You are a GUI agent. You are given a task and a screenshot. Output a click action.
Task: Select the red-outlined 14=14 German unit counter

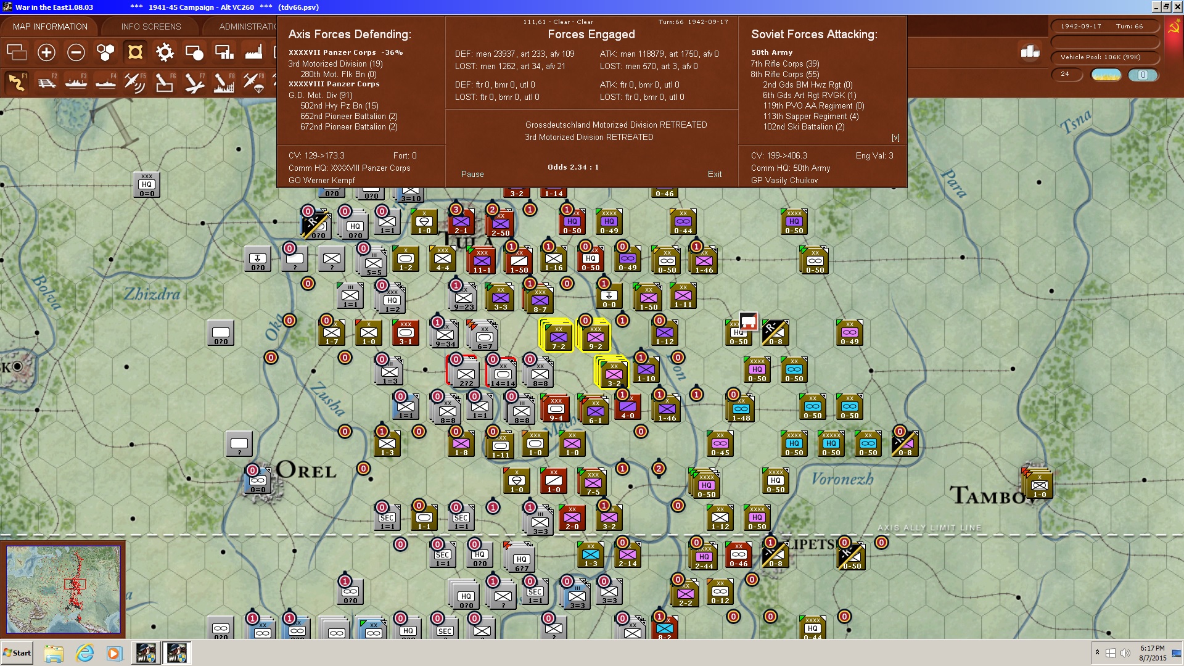503,372
